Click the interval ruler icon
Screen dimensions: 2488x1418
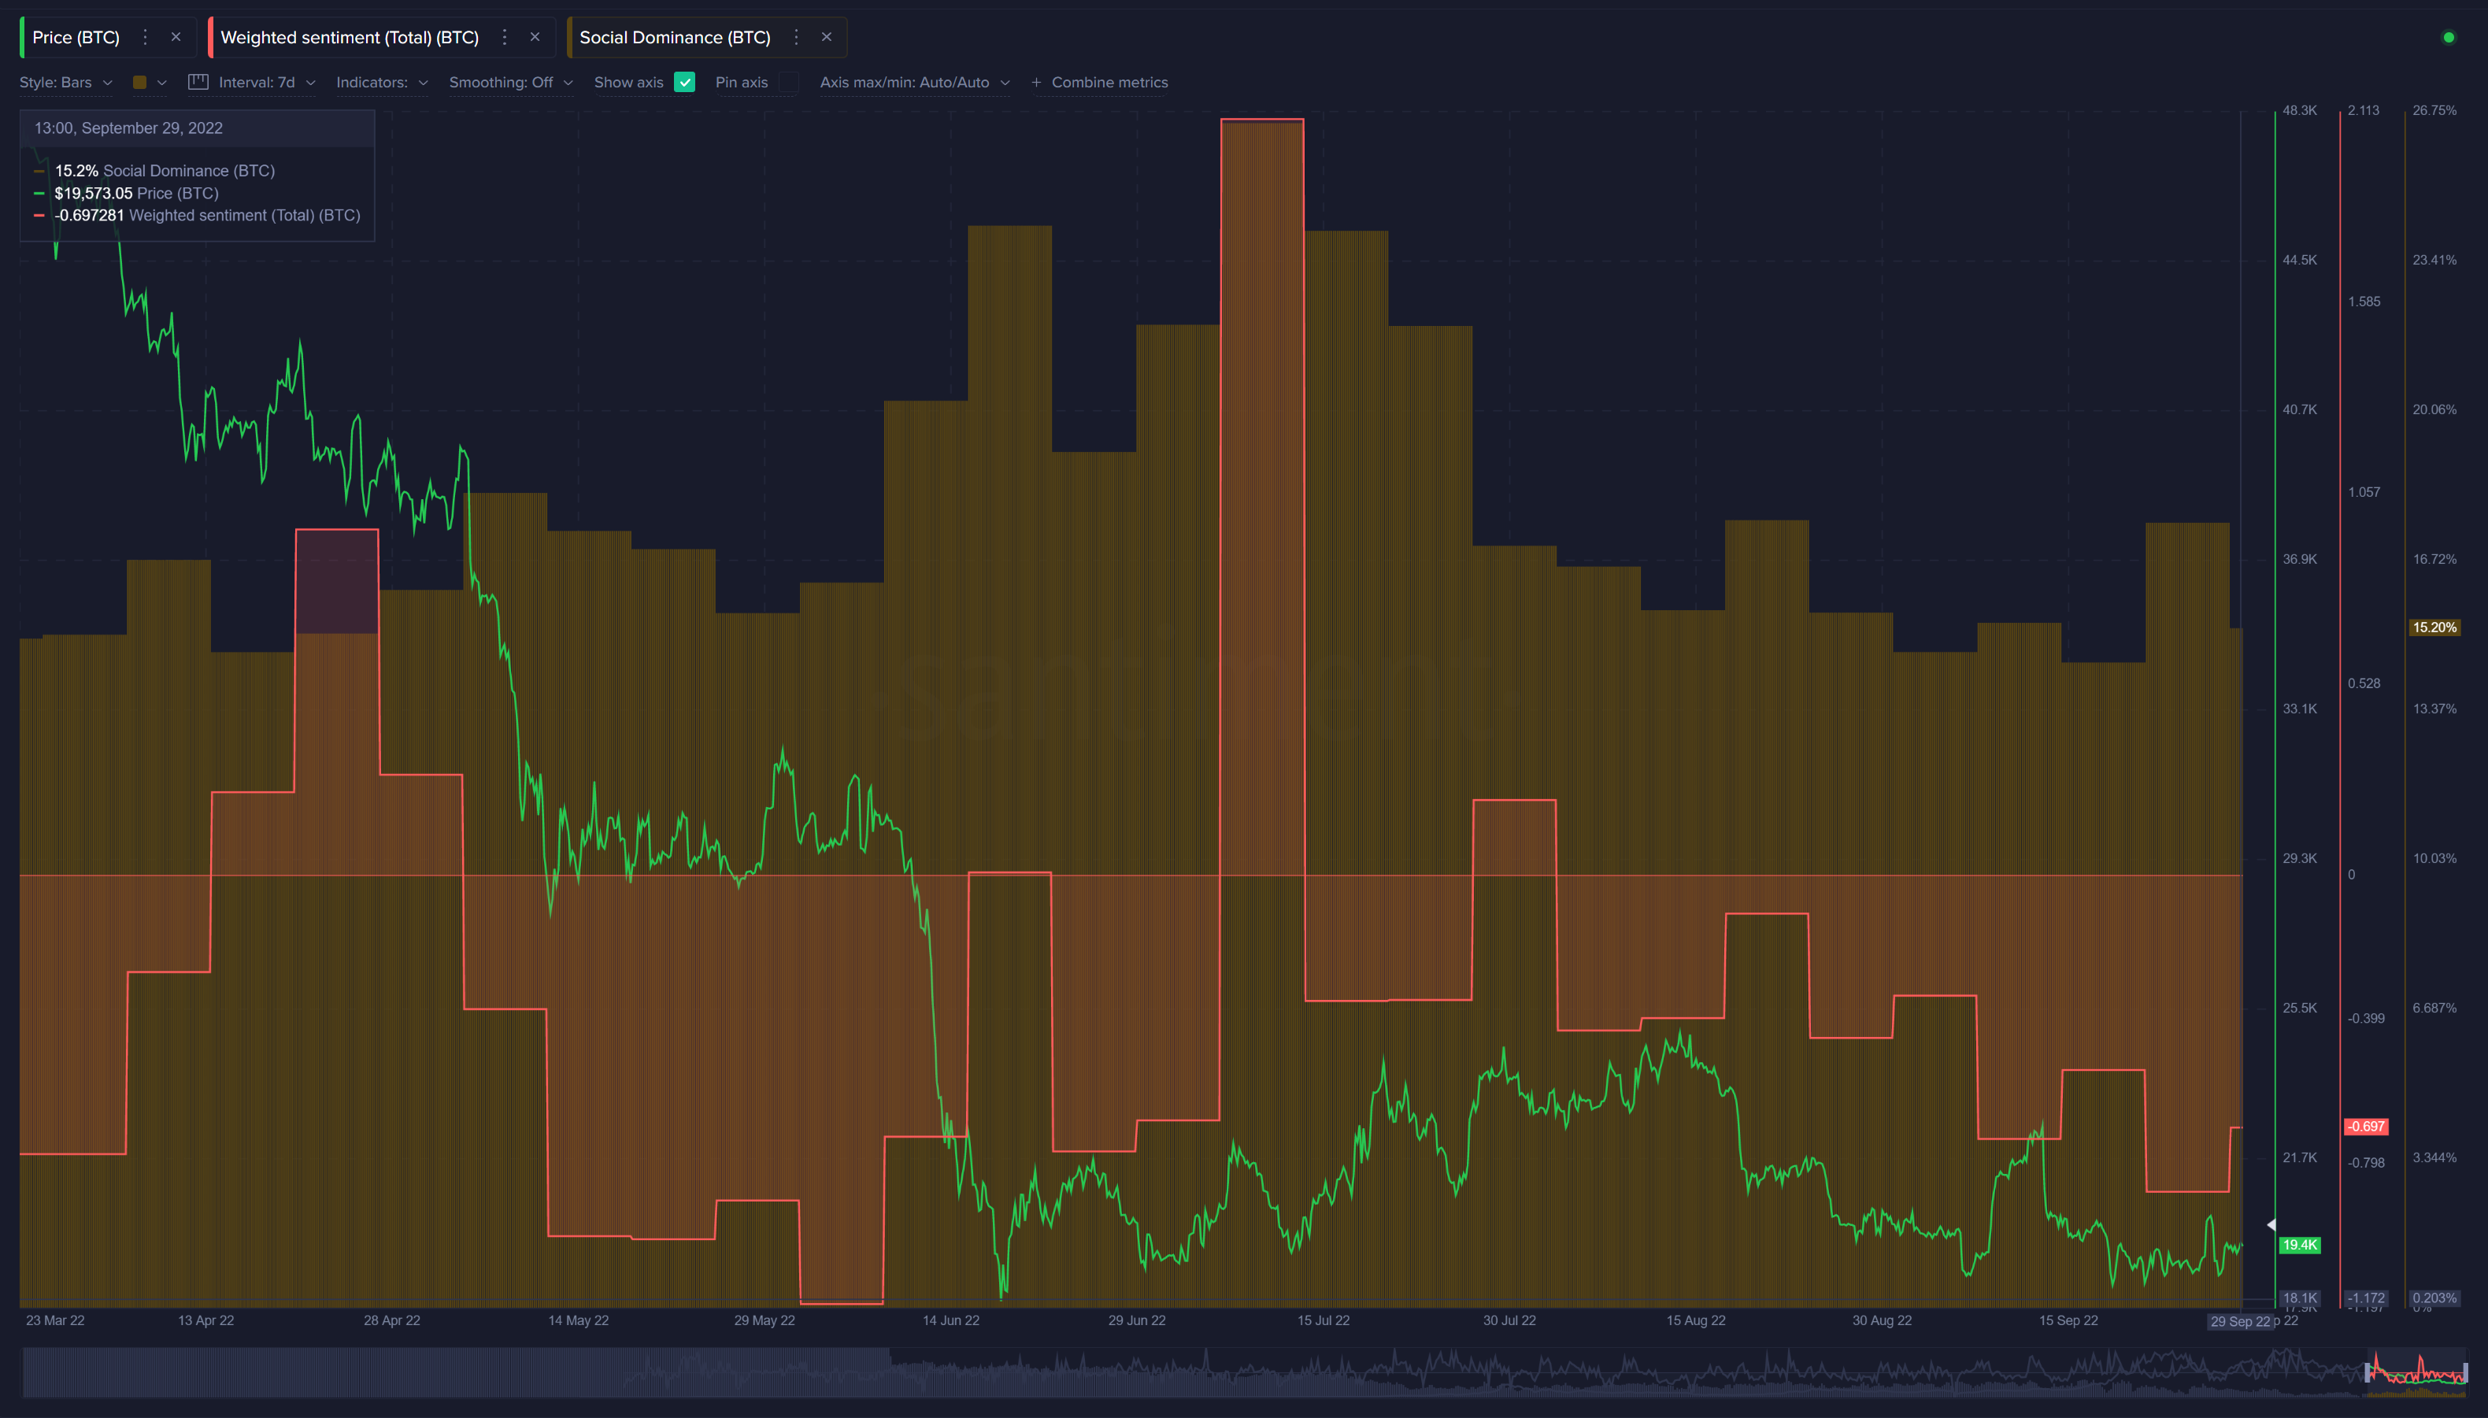[x=198, y=82]
